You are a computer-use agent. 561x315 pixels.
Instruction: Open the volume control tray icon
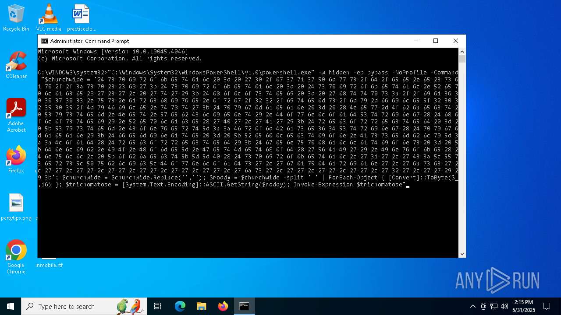coord(504,306)
